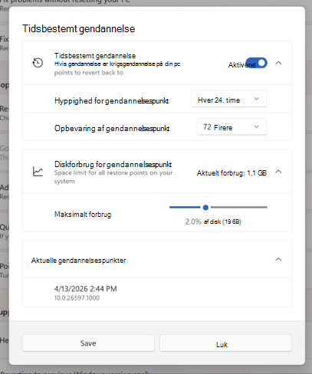
Task: Collapse the Diskforbrug for gendannelsespunkt section
Action: [278, 172]
